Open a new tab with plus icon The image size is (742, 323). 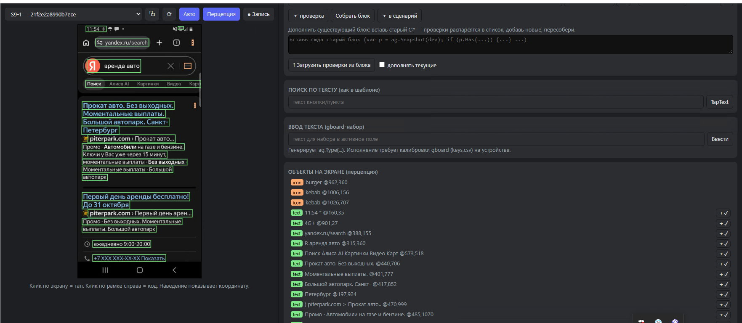[x=160, y=42]
